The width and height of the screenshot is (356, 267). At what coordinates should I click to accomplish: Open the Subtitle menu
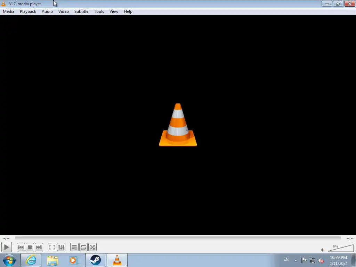(x=81, y=11)
